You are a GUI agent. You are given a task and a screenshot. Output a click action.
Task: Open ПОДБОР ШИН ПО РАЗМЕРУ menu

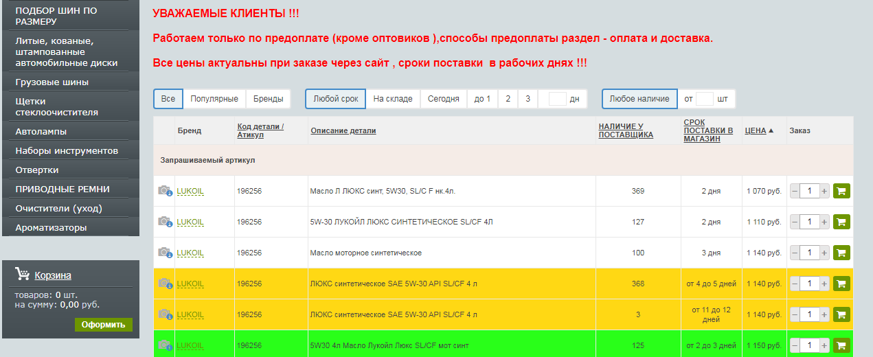[71, 16]
